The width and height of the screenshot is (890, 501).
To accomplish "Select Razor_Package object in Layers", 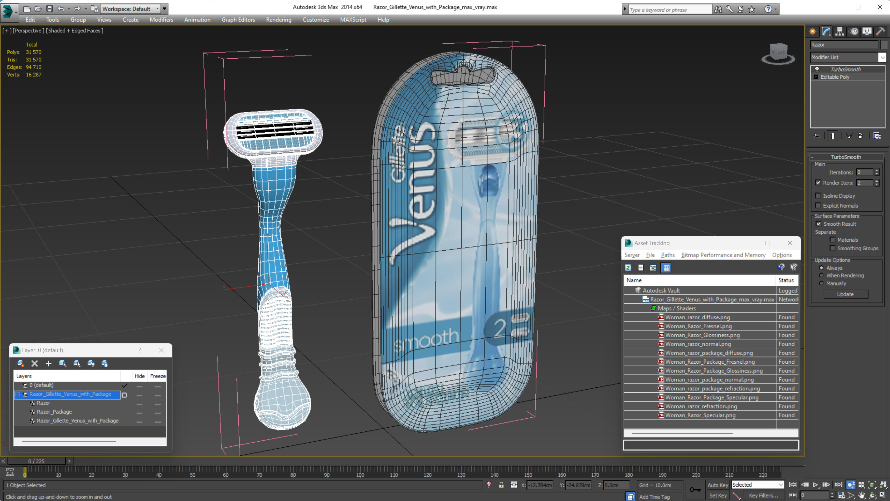I will point(54,412).
